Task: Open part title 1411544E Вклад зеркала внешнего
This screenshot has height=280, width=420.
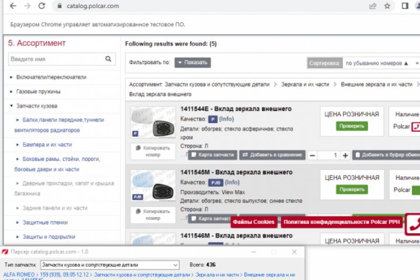Action: 236,109
